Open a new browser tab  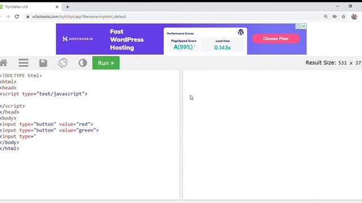click(67, 7)
